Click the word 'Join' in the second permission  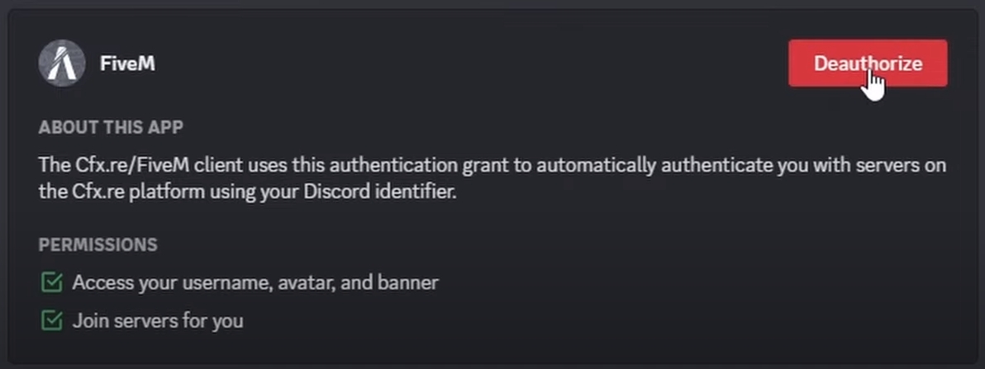click(x=88, y=320)
